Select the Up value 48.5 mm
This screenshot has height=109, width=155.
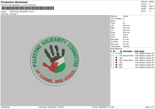click(x=126, y=30)
